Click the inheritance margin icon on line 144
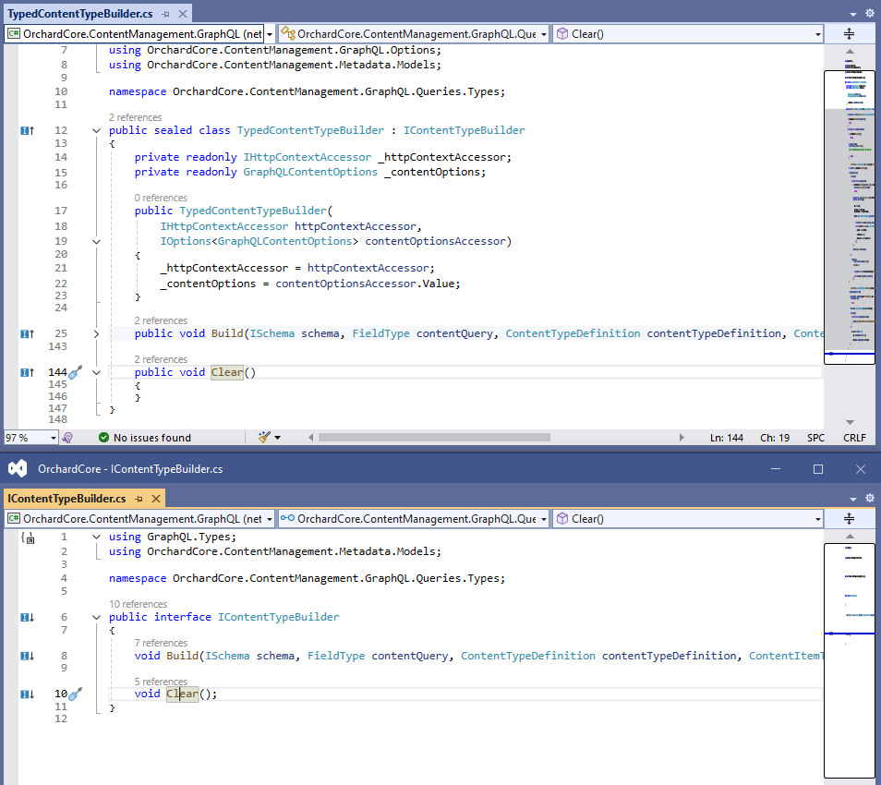The image size is (881, 785). [27, 372]
